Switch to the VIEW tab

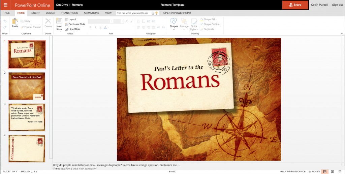(108, 13)
